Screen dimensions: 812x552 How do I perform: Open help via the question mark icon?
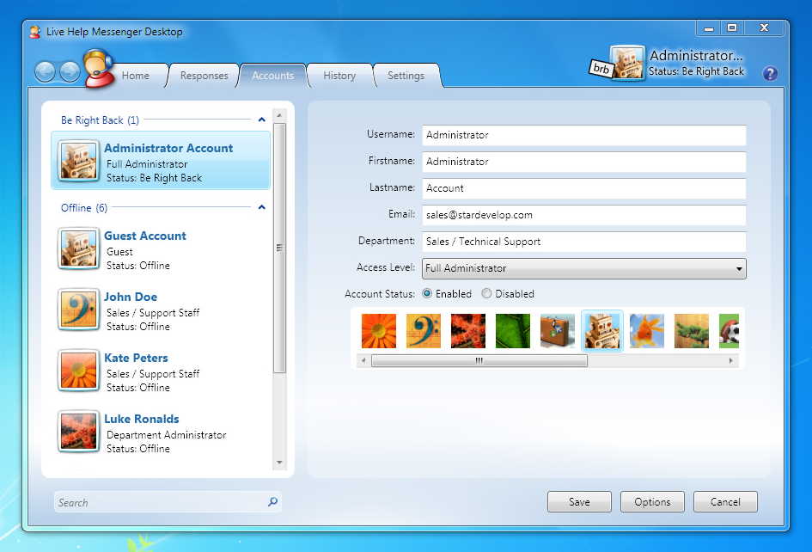pos(770,73)
